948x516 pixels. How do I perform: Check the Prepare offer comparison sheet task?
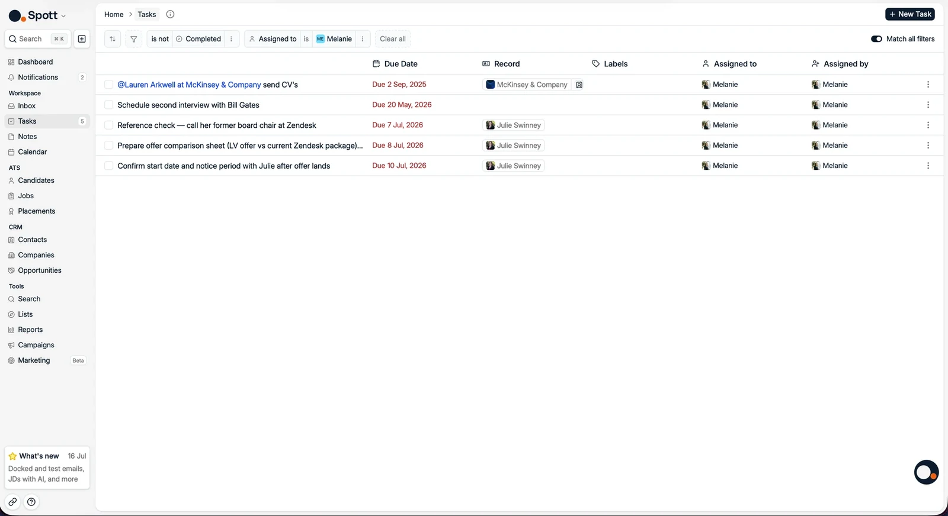click(108, 146)
